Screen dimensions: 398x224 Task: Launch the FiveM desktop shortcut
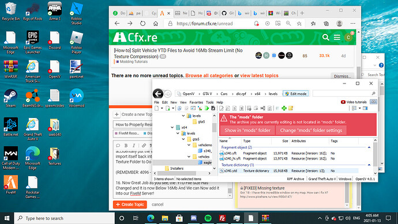[x=11, y=185]
